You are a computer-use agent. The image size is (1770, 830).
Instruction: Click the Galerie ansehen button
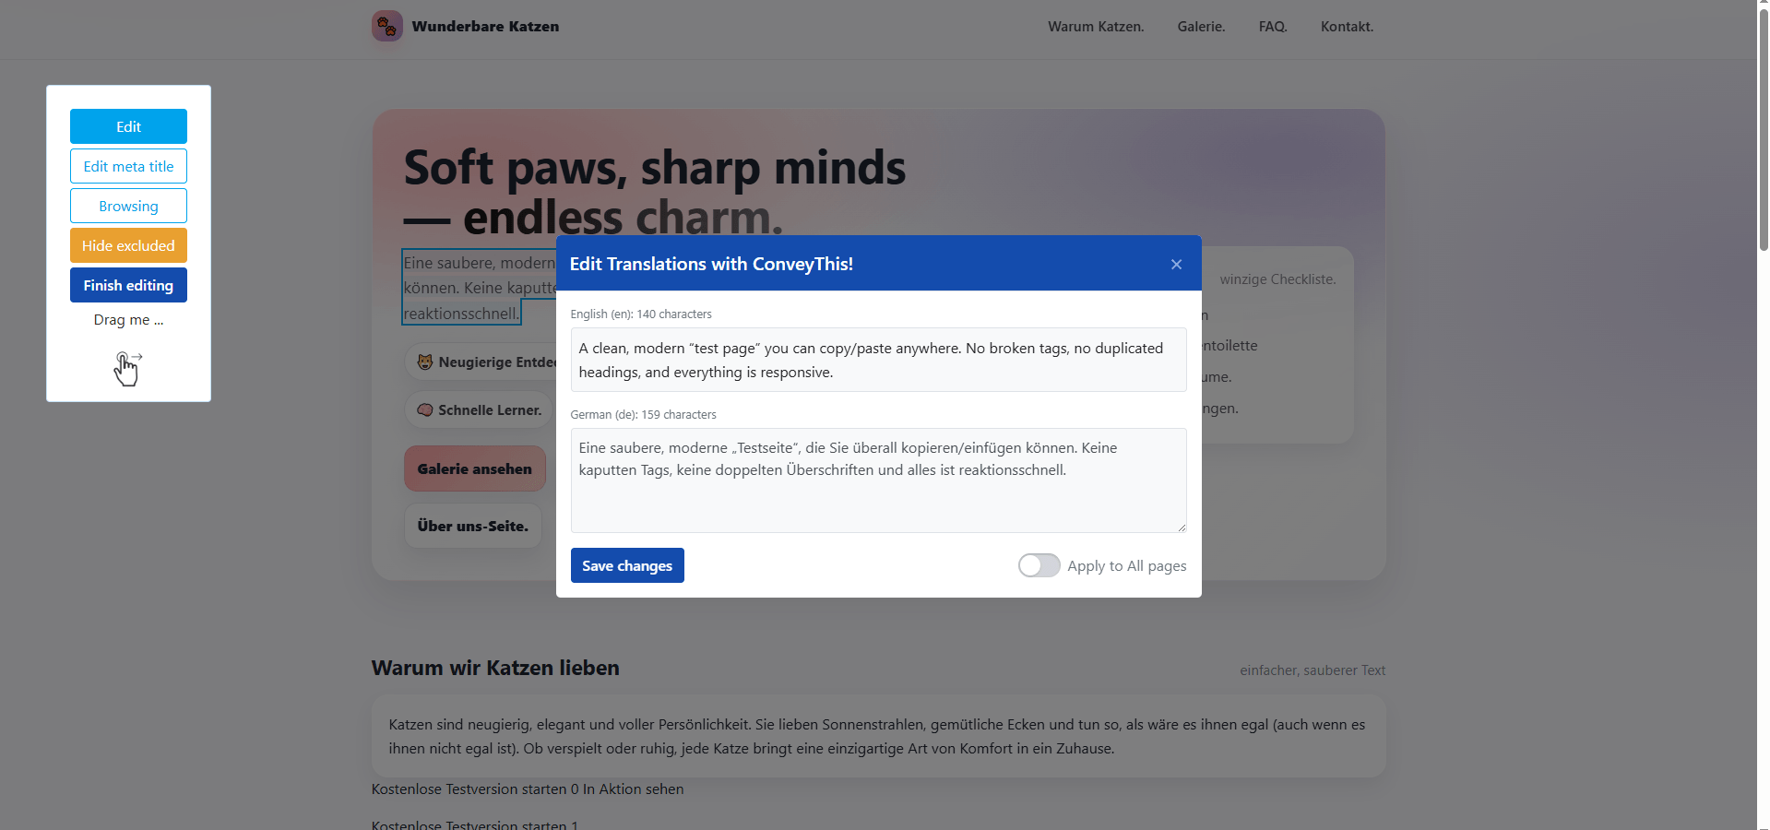pos(474,468)
